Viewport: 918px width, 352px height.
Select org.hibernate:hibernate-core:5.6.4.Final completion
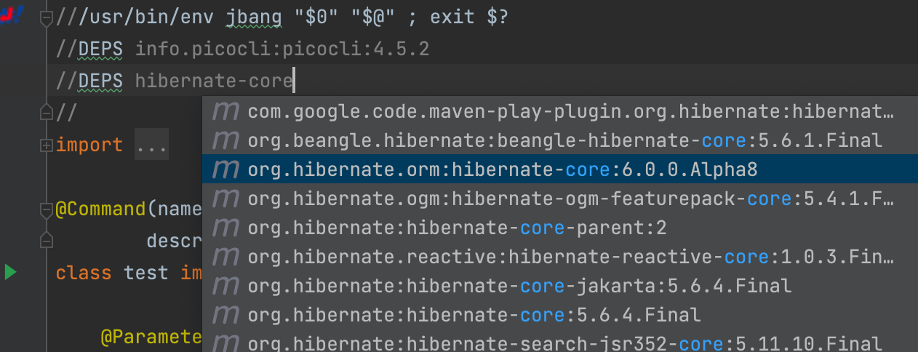(x=559, y=315)
